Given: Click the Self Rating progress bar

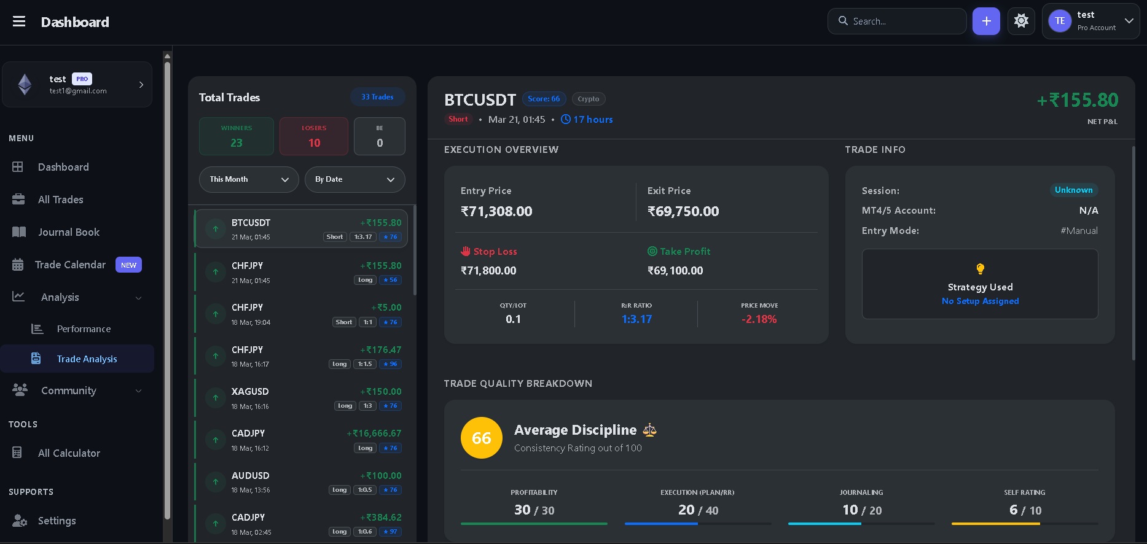Looking at the screenshot, I should click(x=1025, y=524).
